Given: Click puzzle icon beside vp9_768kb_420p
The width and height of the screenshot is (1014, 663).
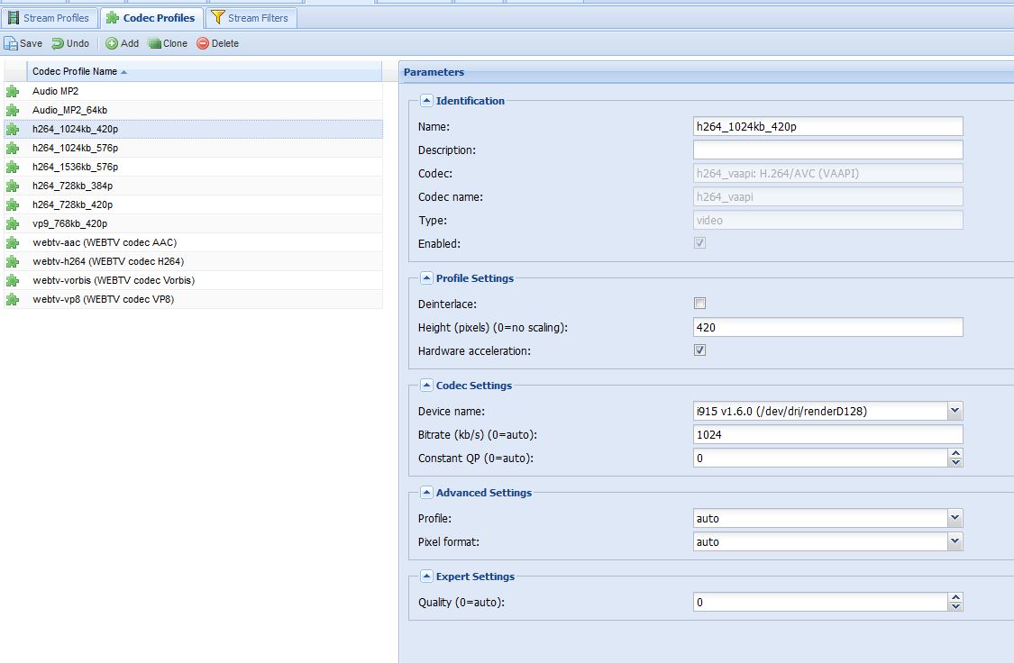Looking at the screenshot, I should (13, 223).
